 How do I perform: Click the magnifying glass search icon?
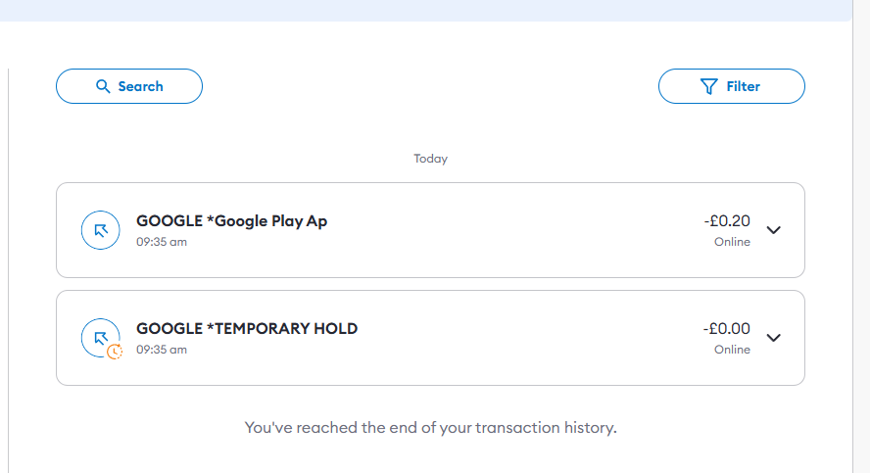coord(103,86)
